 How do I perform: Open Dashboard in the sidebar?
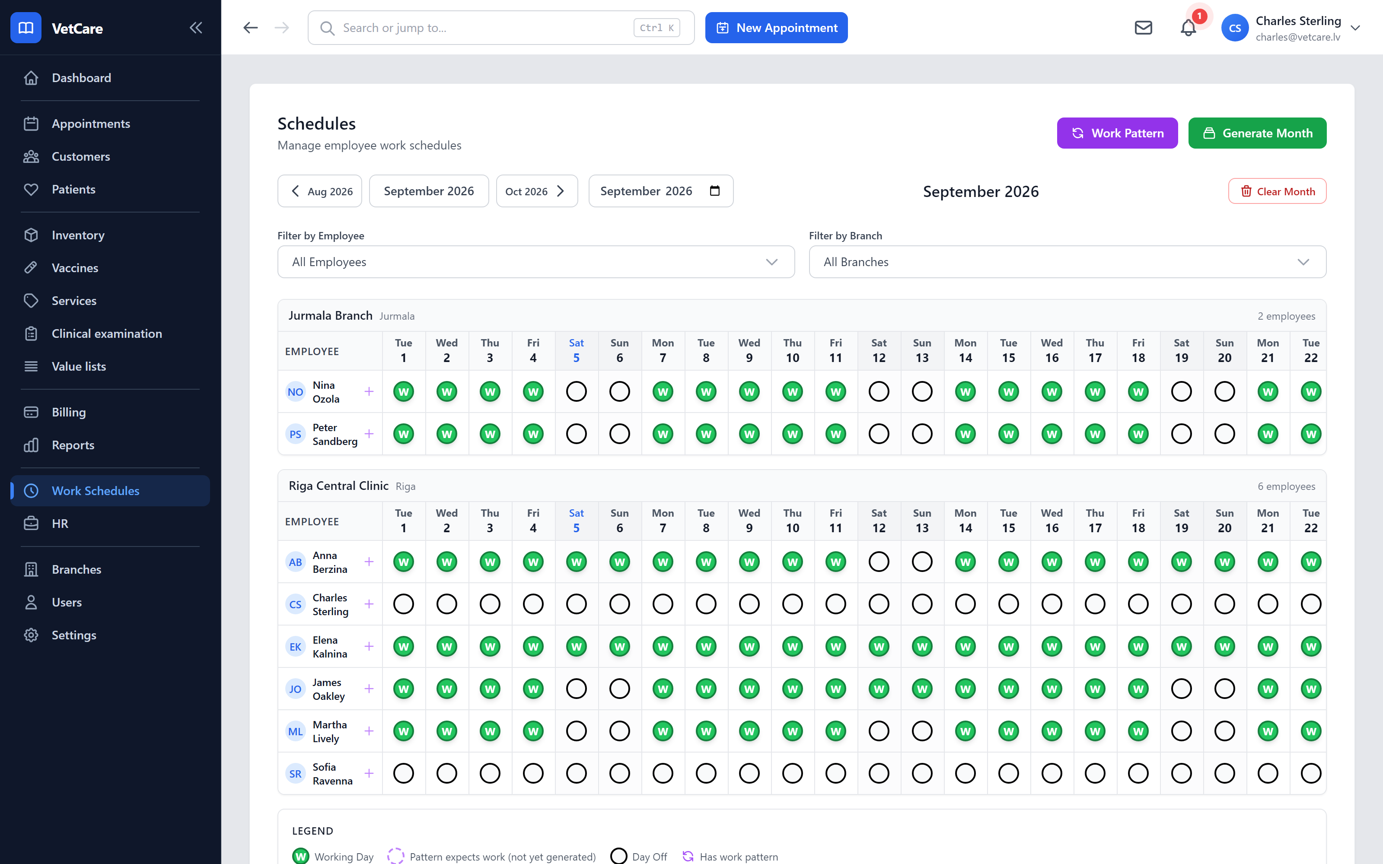(x=110, y=78)
